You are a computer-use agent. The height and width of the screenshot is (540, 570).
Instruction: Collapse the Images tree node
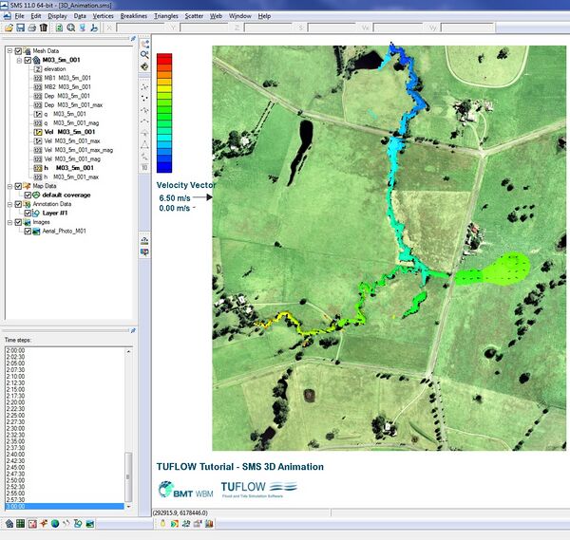pyautogui.click(x=8, y=222)
